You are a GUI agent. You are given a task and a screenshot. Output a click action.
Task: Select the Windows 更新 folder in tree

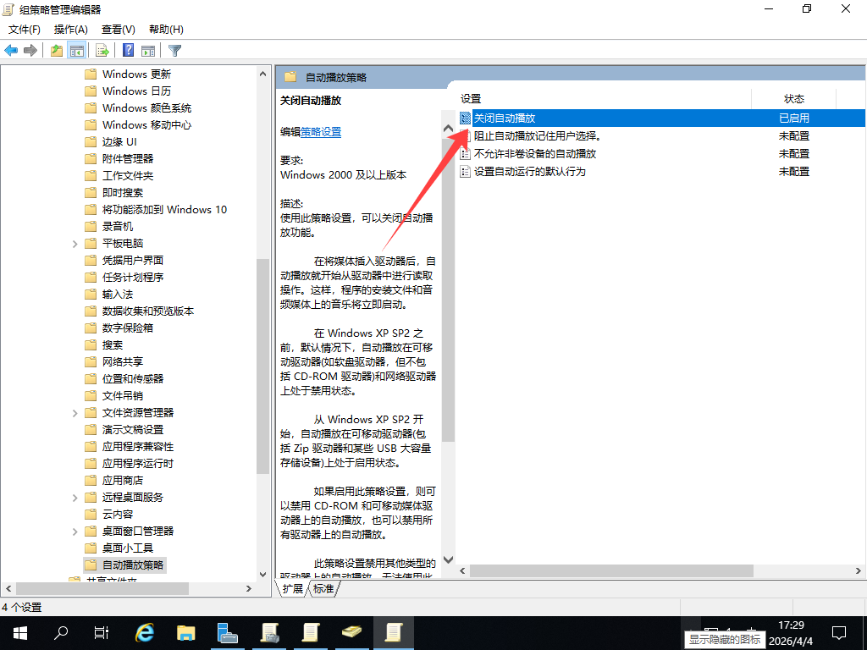[136, 74]
